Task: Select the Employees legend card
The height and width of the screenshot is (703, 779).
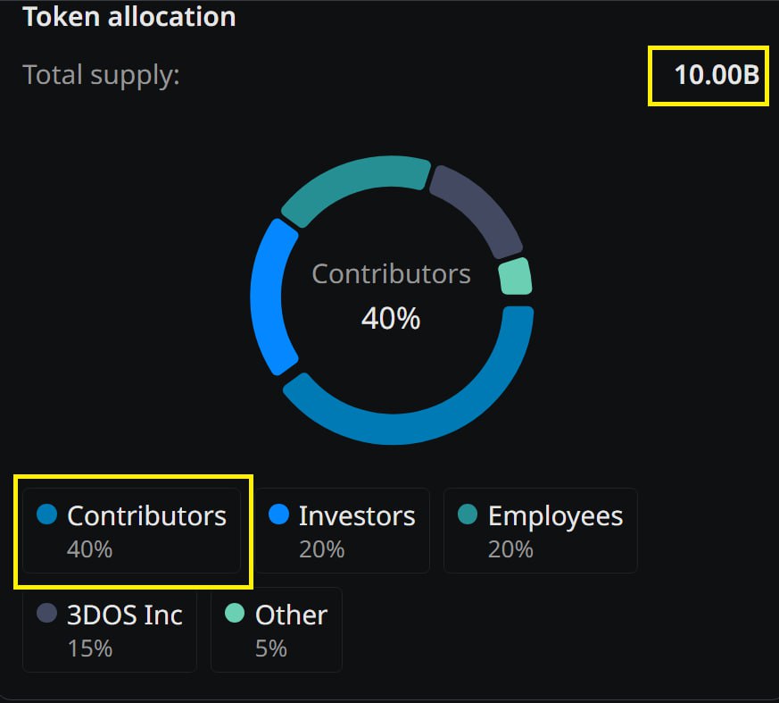Action: [541, 531]
